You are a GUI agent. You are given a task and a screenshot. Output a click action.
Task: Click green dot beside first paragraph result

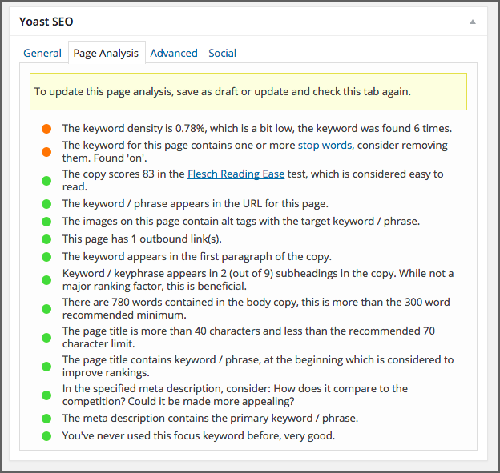(x=46, y=256)
